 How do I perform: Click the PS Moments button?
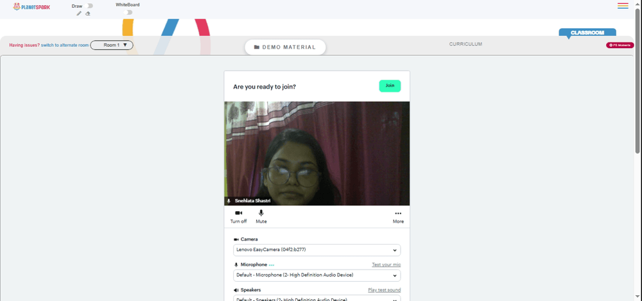(x=620, y=45)
